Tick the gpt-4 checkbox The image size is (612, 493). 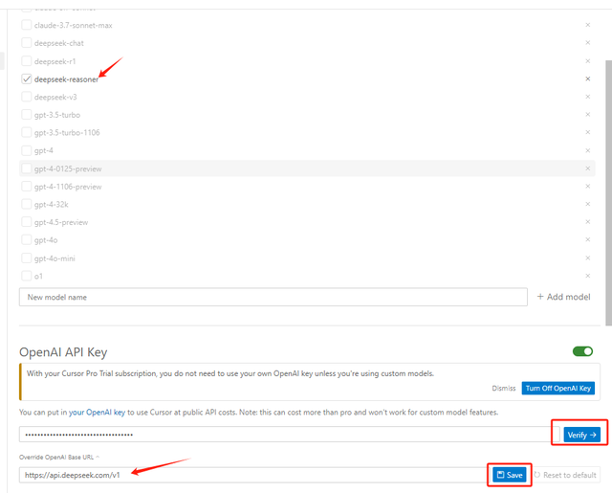26,150
